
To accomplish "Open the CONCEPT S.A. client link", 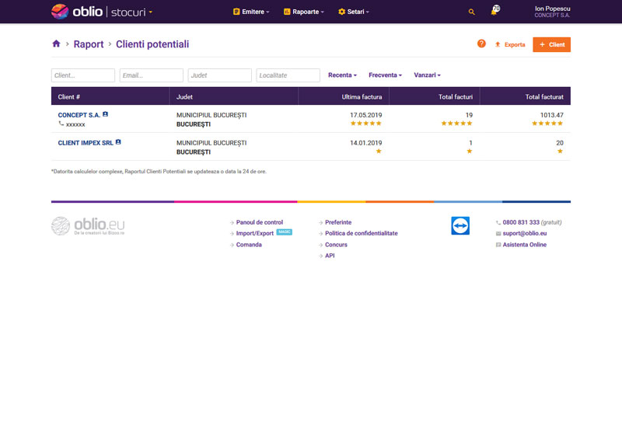I will point(79,115).
